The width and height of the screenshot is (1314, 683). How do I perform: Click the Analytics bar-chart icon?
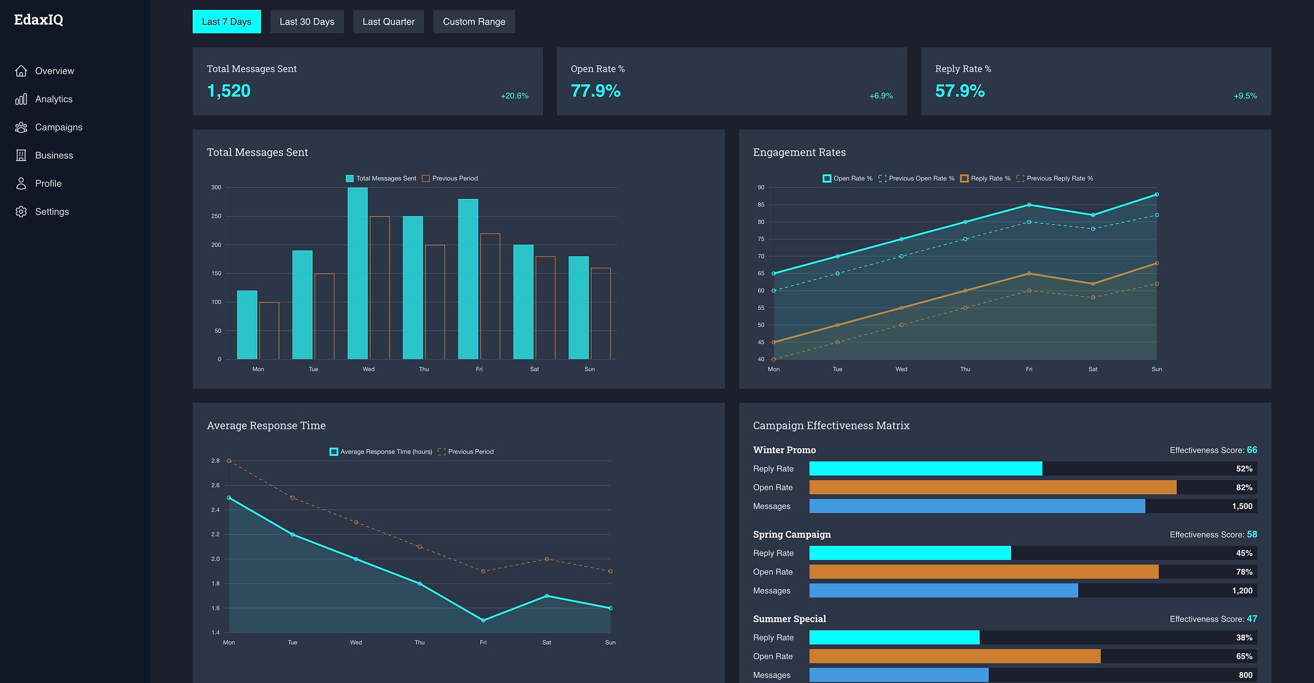tap(21, 99)
